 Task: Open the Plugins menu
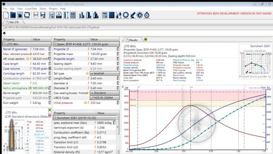pyautogui.click(x=53, y=9)
